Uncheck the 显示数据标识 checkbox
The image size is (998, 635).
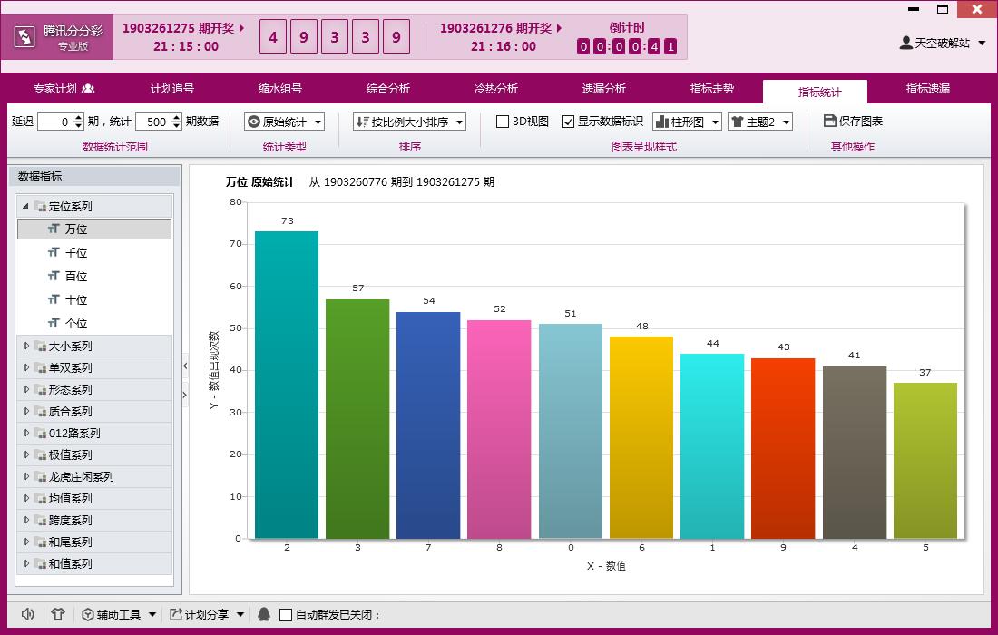point(568,122)
